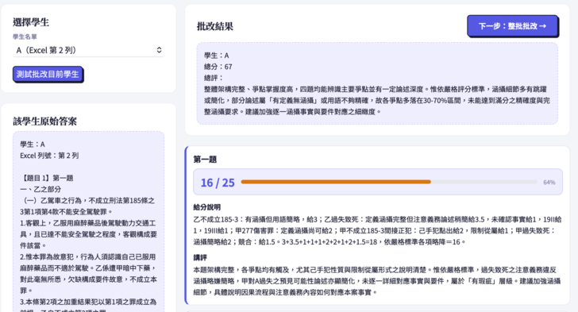This screenshot has height=312, width=578.
Task: Click the Excel 列號：第 2 列 line
Action: coord(49,156)
